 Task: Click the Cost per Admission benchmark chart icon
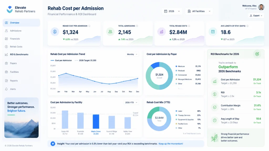(215, 81)
